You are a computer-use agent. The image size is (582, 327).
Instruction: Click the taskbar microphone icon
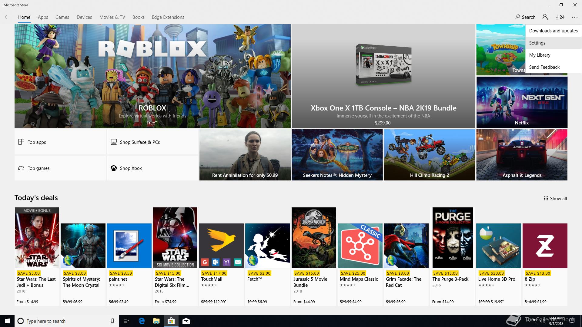point(112,321)
